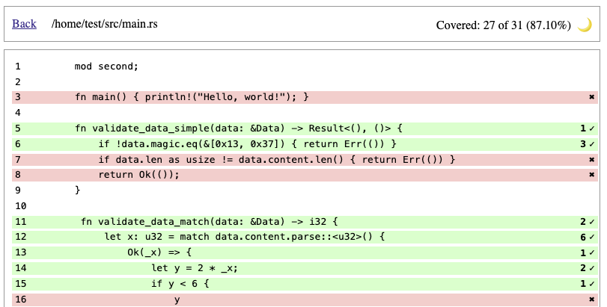
Task: Click the uncovered cross mark on the "return Ok(());" line
Action: pos(591,175)
